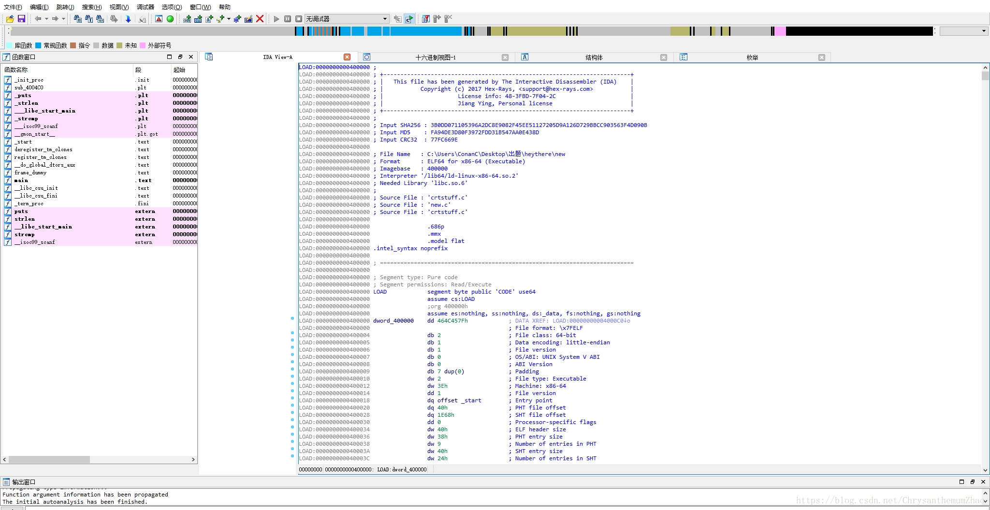
Task: Click the dword_400000 label in the disassembly
Action: (x=393, y=321)
